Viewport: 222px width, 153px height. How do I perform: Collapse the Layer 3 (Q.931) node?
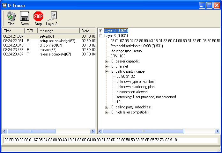click(x=101, y=36)
